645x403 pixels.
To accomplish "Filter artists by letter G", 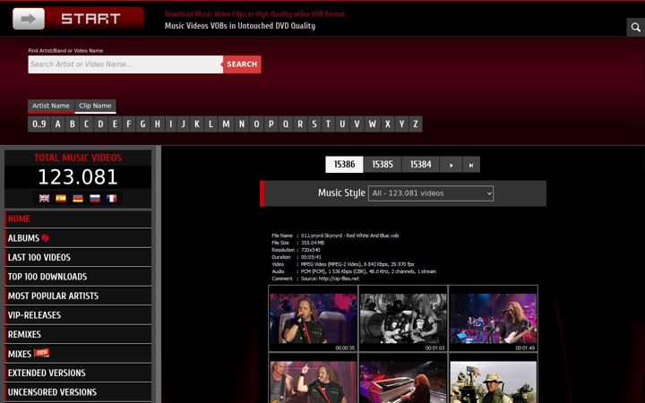I will (142, 124).
